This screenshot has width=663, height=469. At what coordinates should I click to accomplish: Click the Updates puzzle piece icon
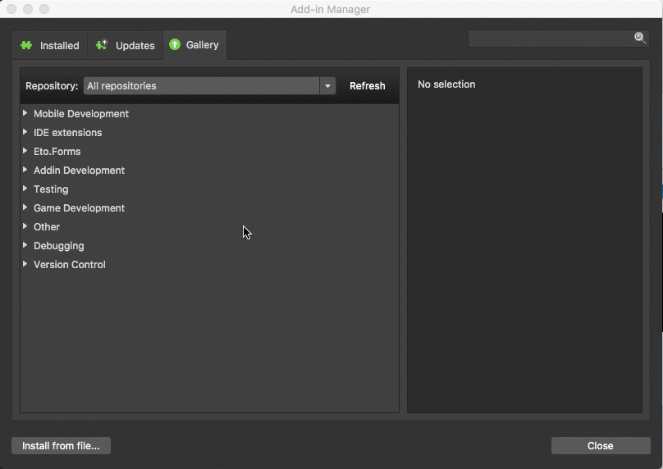102,45
